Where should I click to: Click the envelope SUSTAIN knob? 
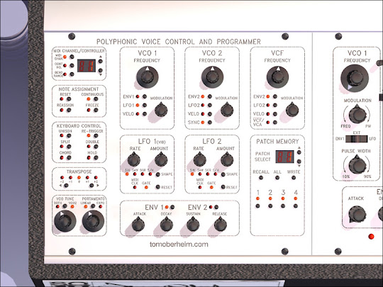click(x=193, y=224)
